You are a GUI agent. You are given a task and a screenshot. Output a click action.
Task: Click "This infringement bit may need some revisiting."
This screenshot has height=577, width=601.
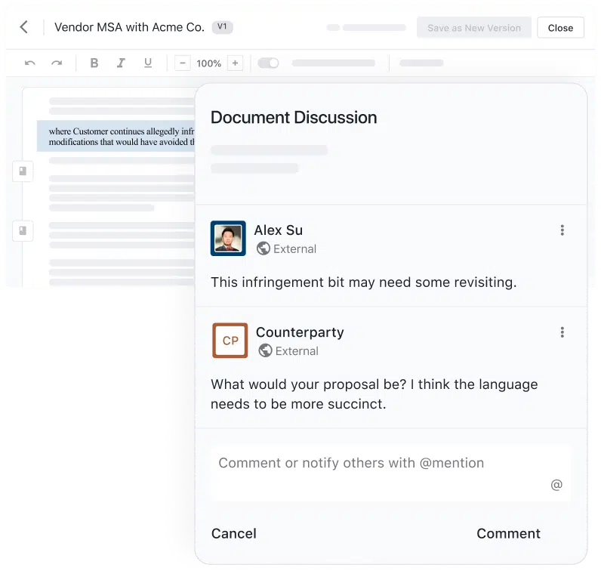tap(364, 282)
